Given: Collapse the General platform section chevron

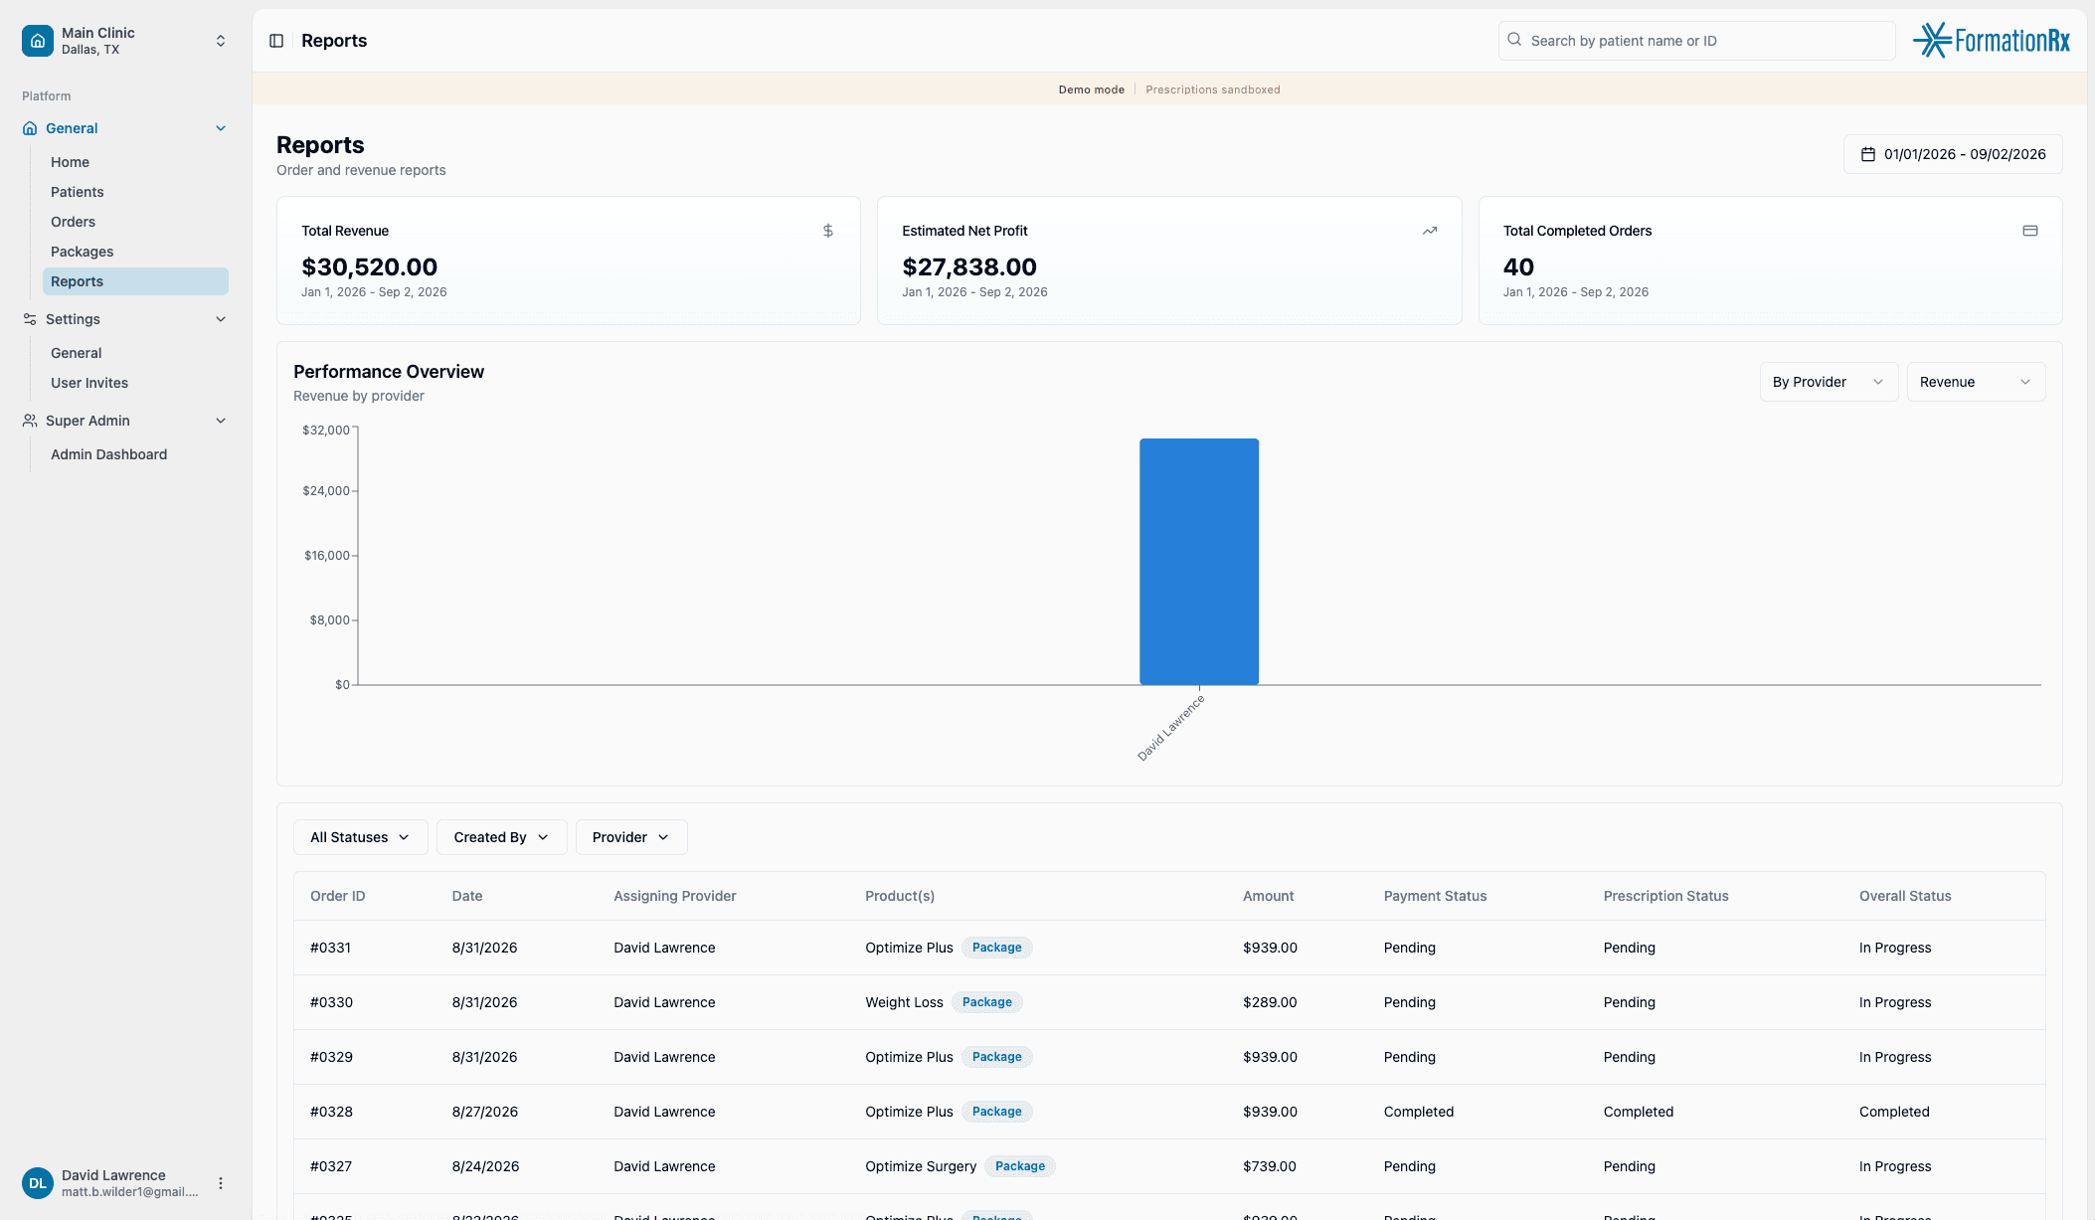Looking at the screenshot, I should (x=221, y=128).
